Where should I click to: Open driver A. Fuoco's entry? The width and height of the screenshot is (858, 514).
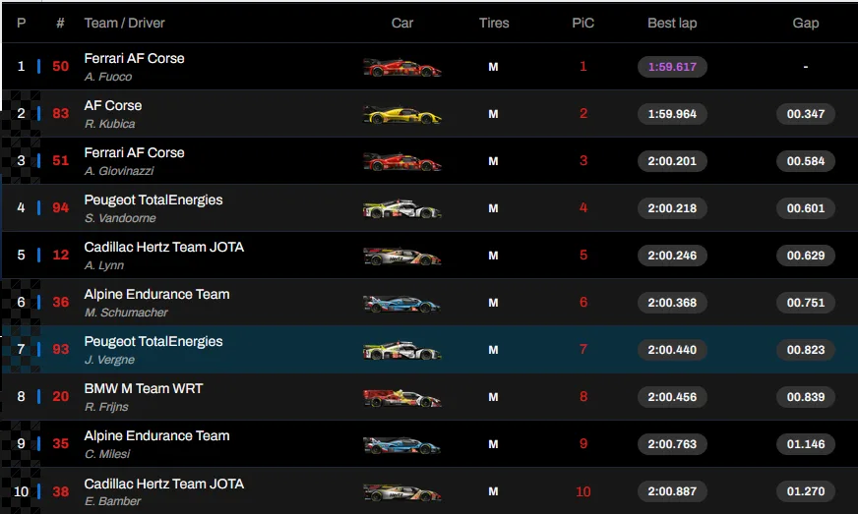[x=108, y=77]
